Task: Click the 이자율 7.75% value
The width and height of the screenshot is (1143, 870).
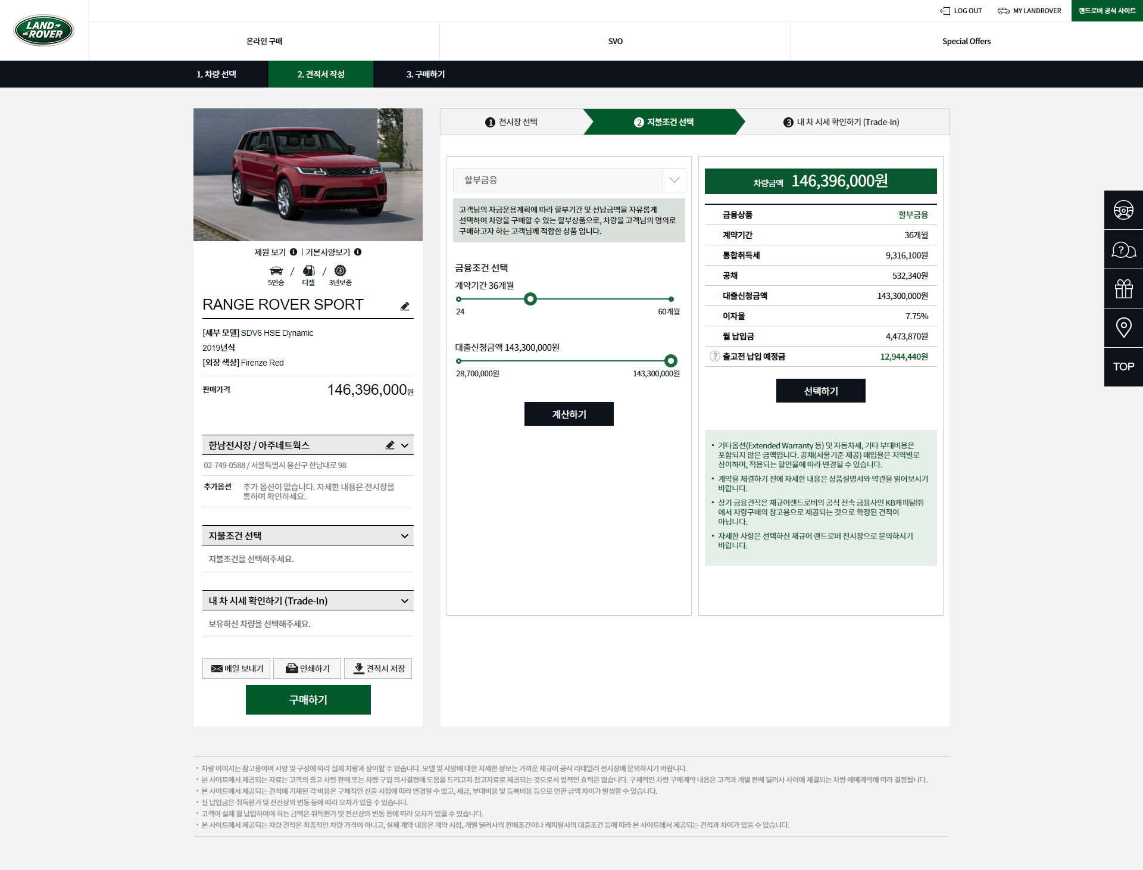Action: [917, 316]
